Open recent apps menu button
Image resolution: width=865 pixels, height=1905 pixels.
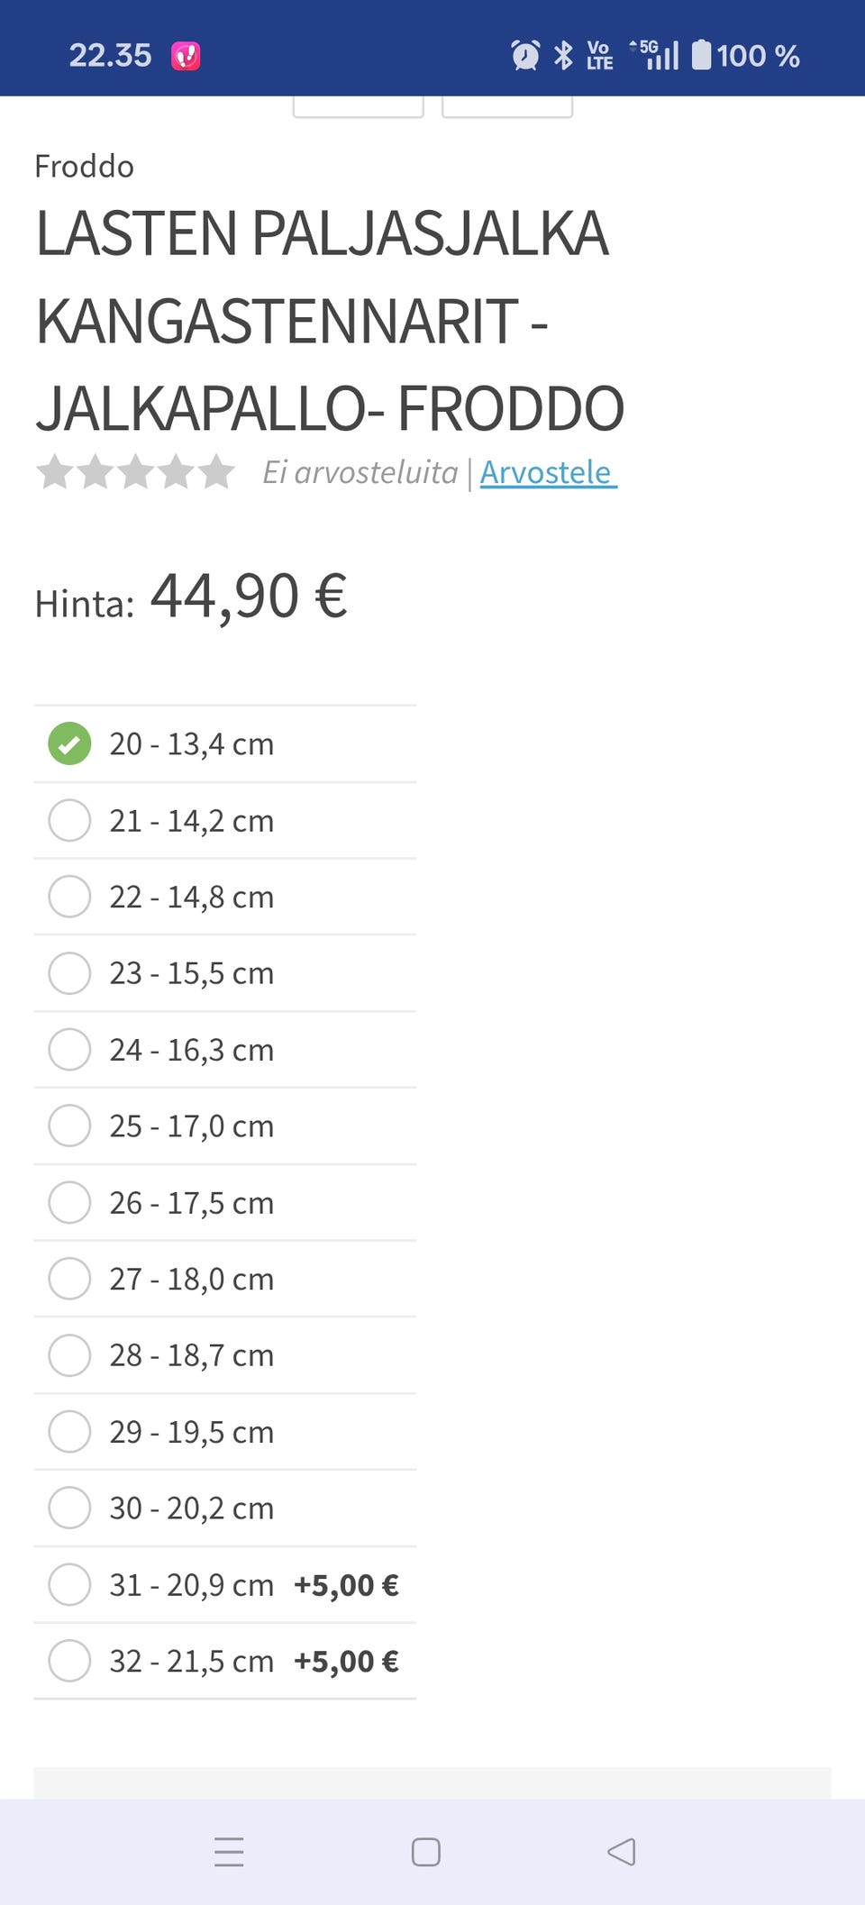pos(229,1852)
